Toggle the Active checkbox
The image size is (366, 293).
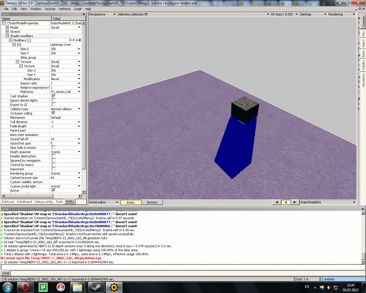[x=53, y=190]
